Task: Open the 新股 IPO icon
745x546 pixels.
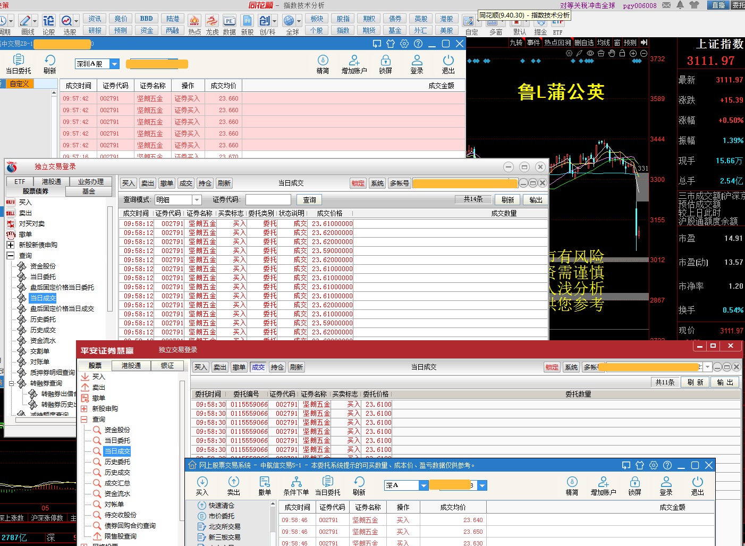Action: [x=247, y=24]
